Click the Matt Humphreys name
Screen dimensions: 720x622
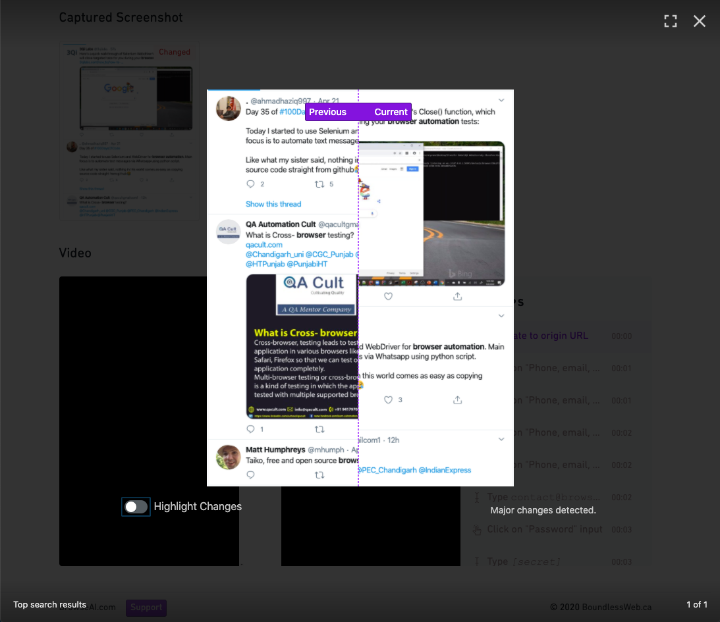click(275, 450)
